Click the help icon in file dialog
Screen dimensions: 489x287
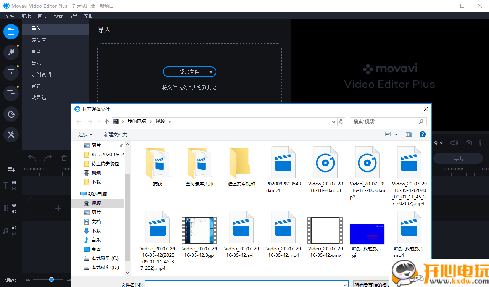[422, 134]
